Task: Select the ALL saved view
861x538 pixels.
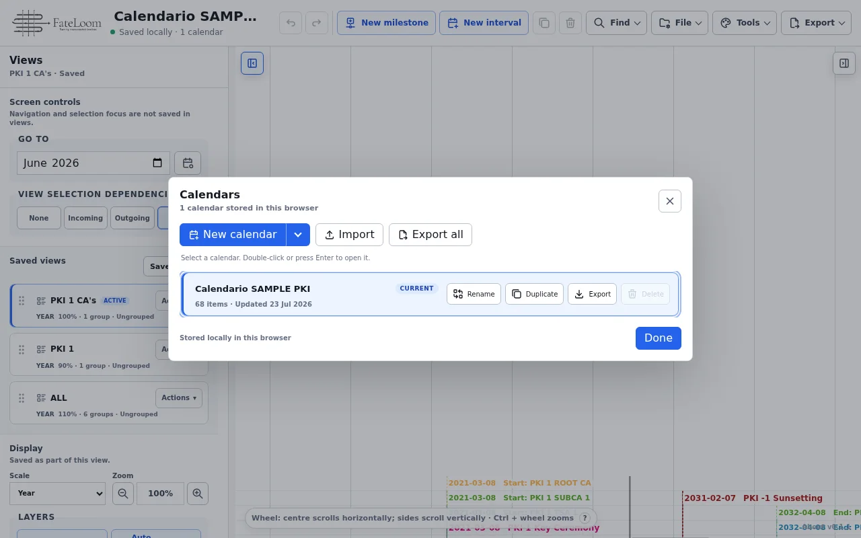Action: pos(109,403)
